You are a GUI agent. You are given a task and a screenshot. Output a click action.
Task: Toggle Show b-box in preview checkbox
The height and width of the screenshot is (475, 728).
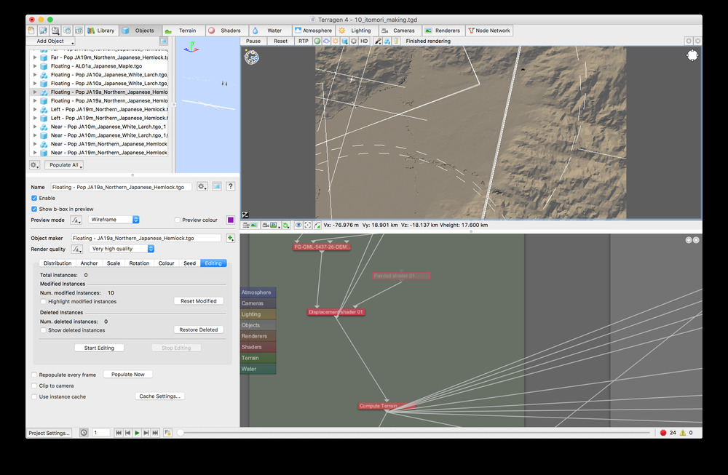coord(34,209)
